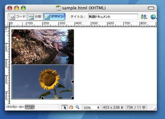Select the <body> tag in tag selector
The height and width of the screenshot is (119, 165).
point(12,107)
